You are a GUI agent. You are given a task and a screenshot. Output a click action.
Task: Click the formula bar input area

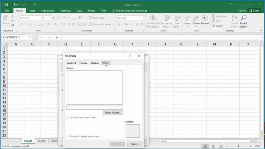(x=161, y=37)
